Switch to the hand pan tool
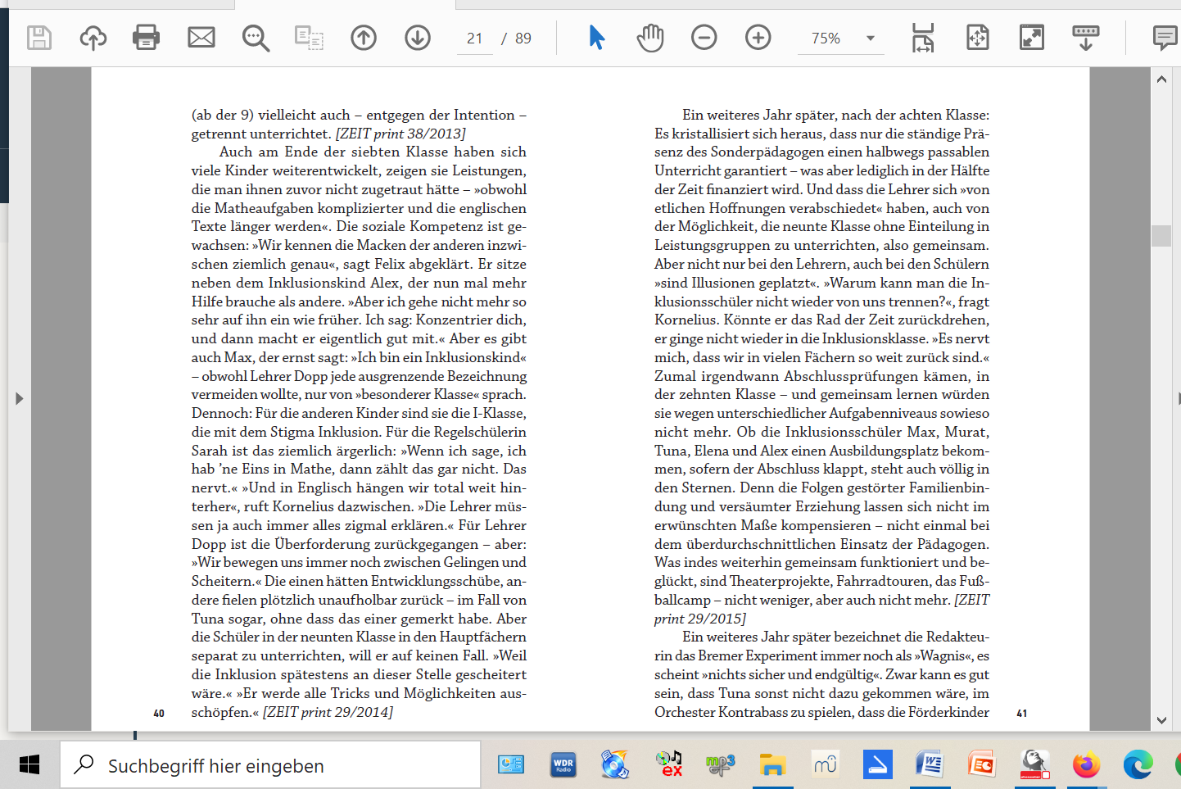 (650, 38)
